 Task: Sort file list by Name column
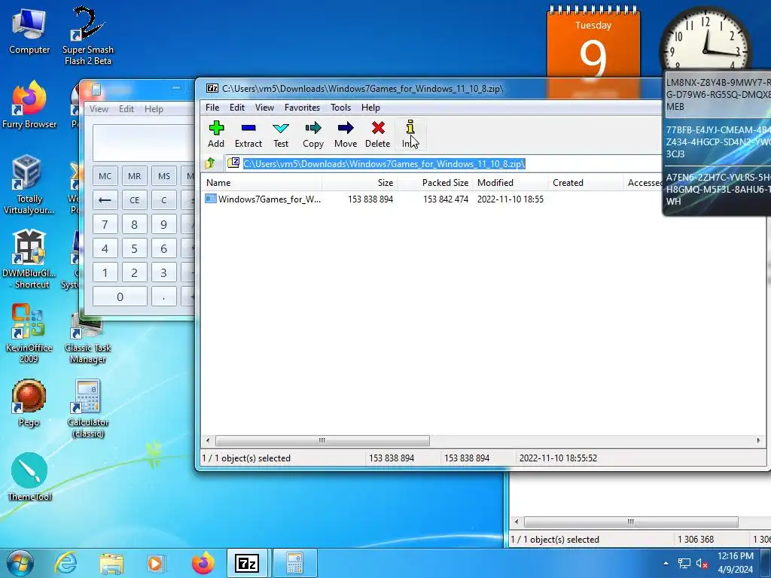click(261, 183)
